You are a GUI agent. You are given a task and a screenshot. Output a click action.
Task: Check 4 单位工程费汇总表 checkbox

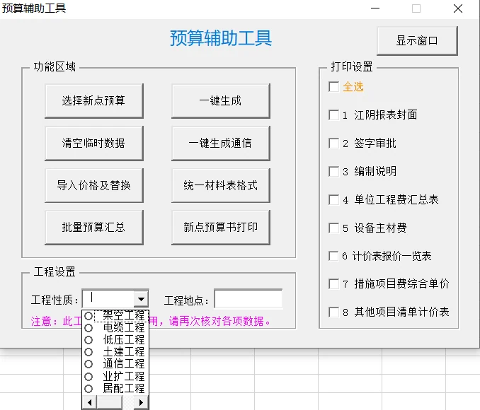coord(333,199)
